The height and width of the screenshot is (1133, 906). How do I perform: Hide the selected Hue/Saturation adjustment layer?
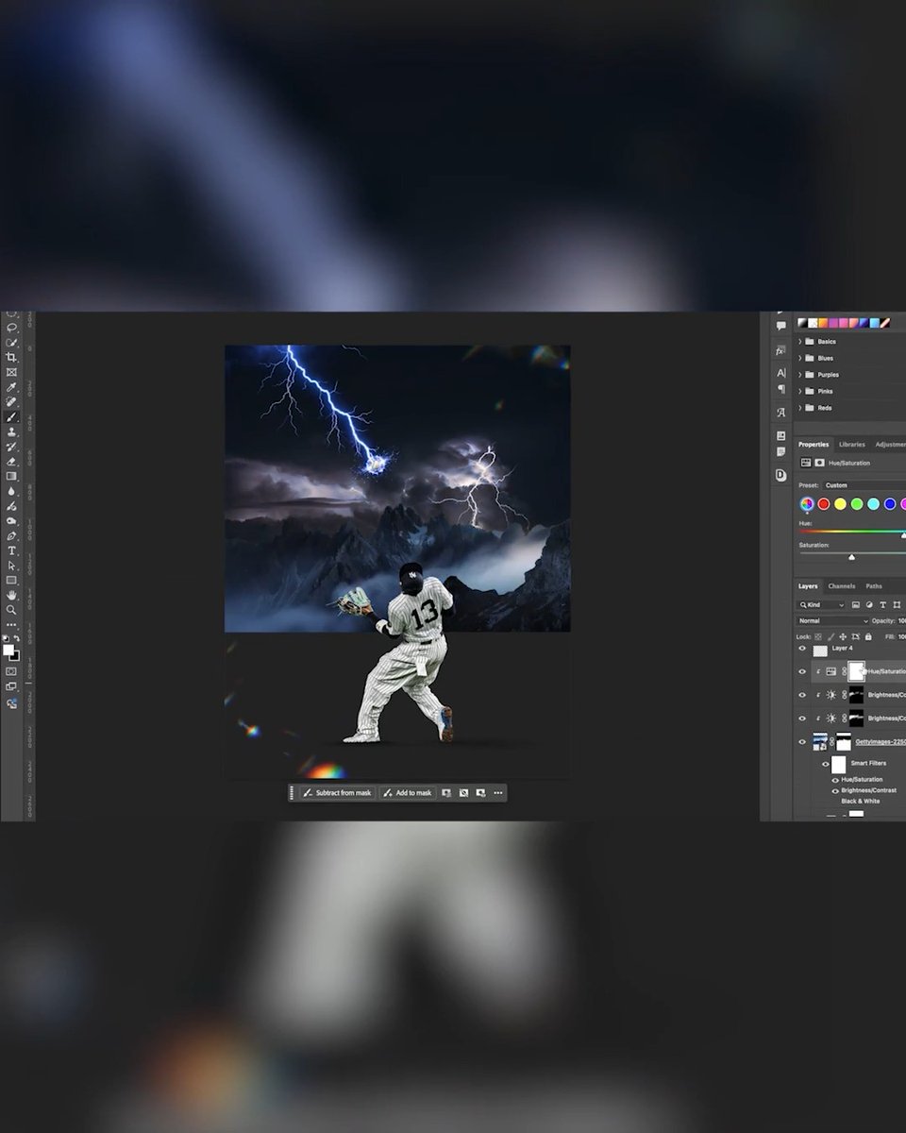point(802,671)
